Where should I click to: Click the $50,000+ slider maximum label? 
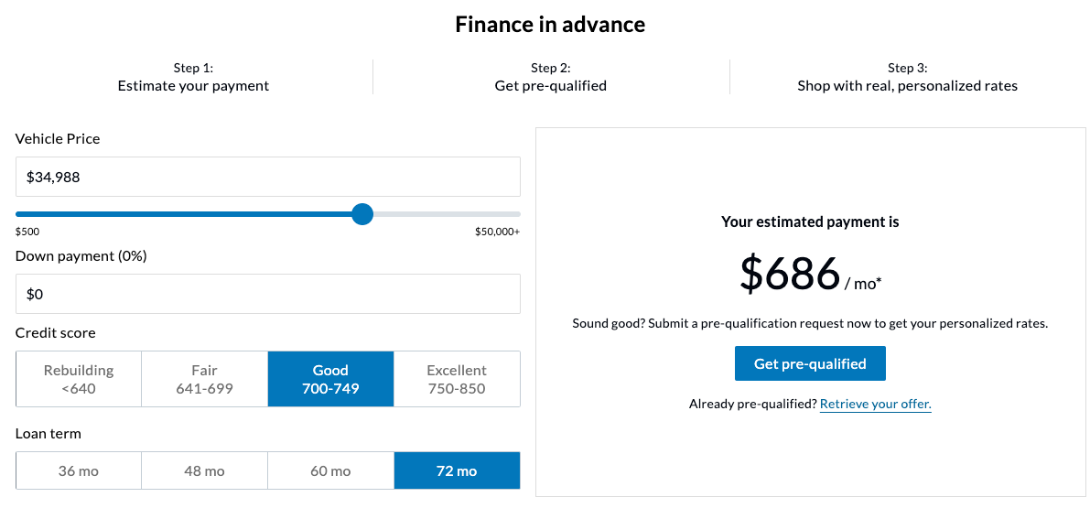(497, 232)
